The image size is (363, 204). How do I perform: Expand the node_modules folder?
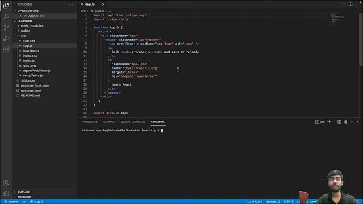pyautogui.click(x=32, y=26)
